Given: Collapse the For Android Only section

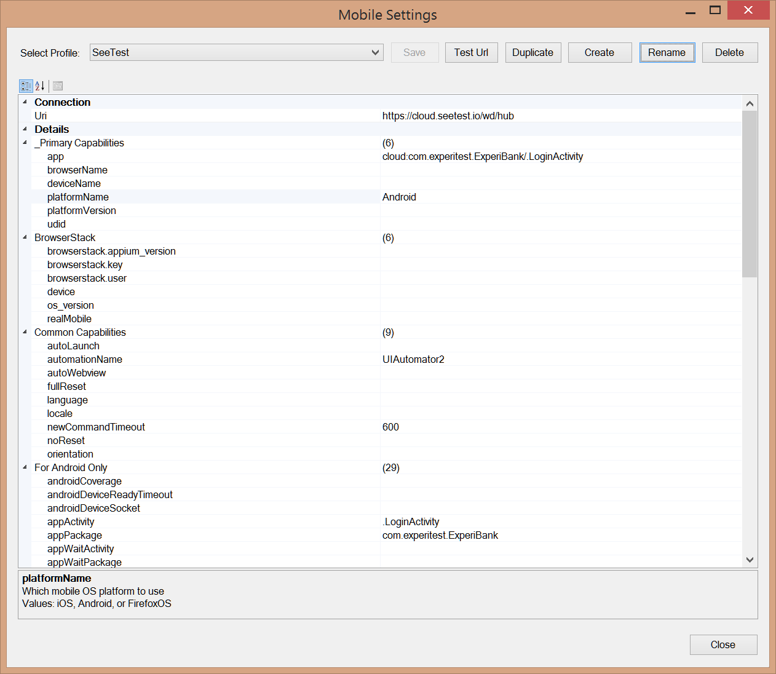Looking at the screenshot, I should [x=25, y=467].
